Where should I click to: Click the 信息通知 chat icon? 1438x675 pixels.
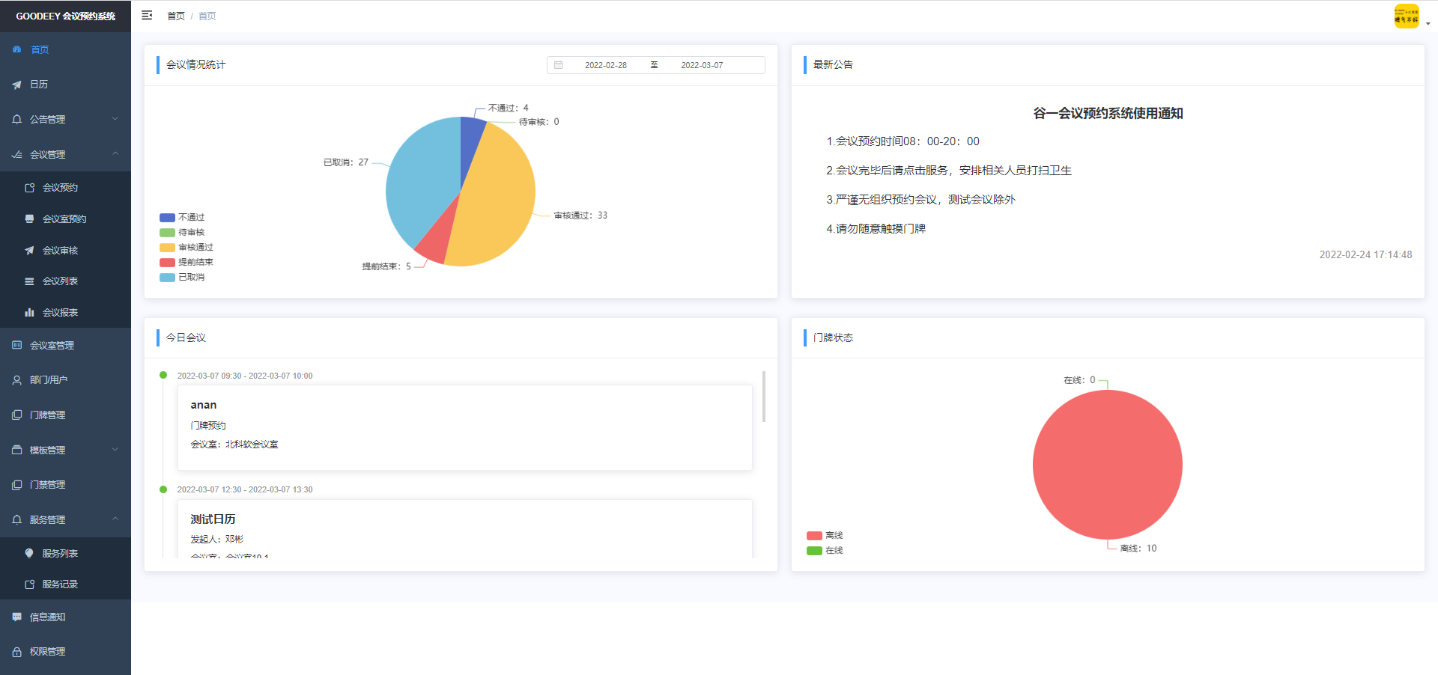(x=17, y=617)
